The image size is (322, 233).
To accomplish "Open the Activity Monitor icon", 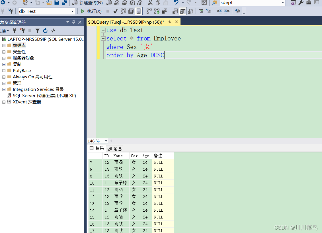I will click(x=204, y=3).
